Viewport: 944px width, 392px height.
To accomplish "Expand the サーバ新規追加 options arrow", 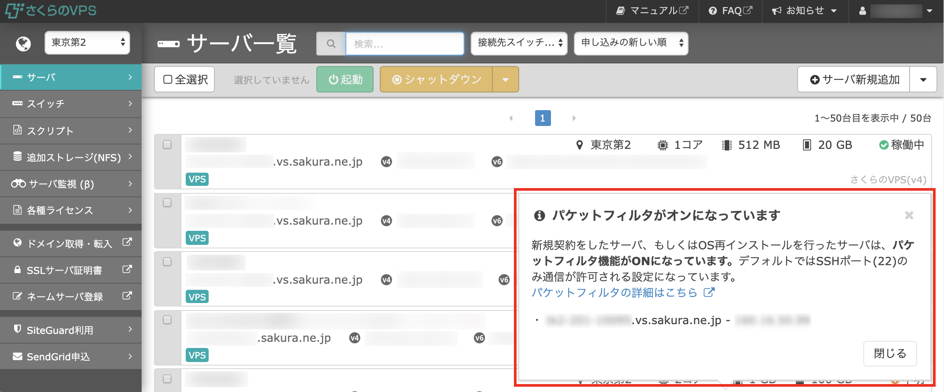I will (x=923, y=79).
